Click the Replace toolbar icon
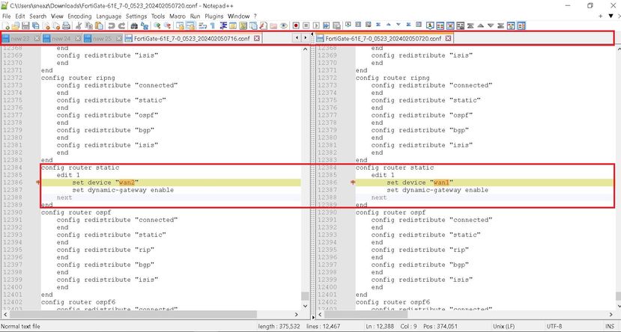The image size is (621, 332). tap(145, 25)
